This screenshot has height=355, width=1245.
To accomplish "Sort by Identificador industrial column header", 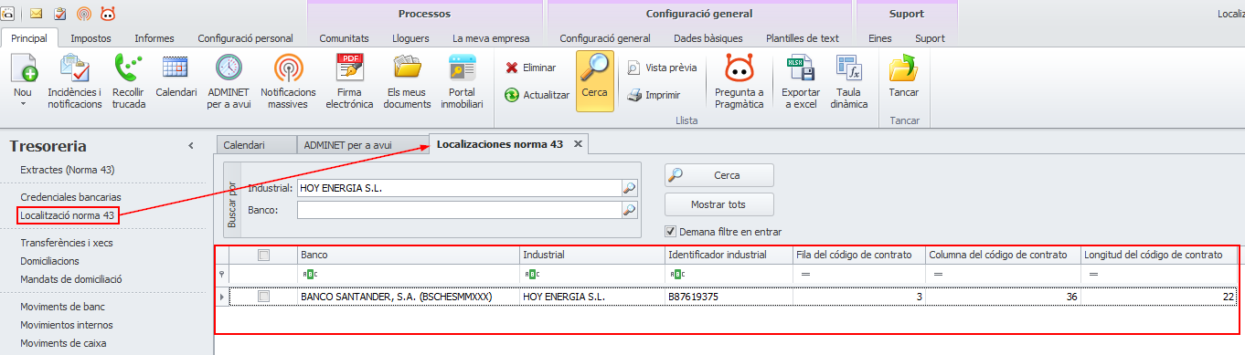I will (x=729, y=255).
